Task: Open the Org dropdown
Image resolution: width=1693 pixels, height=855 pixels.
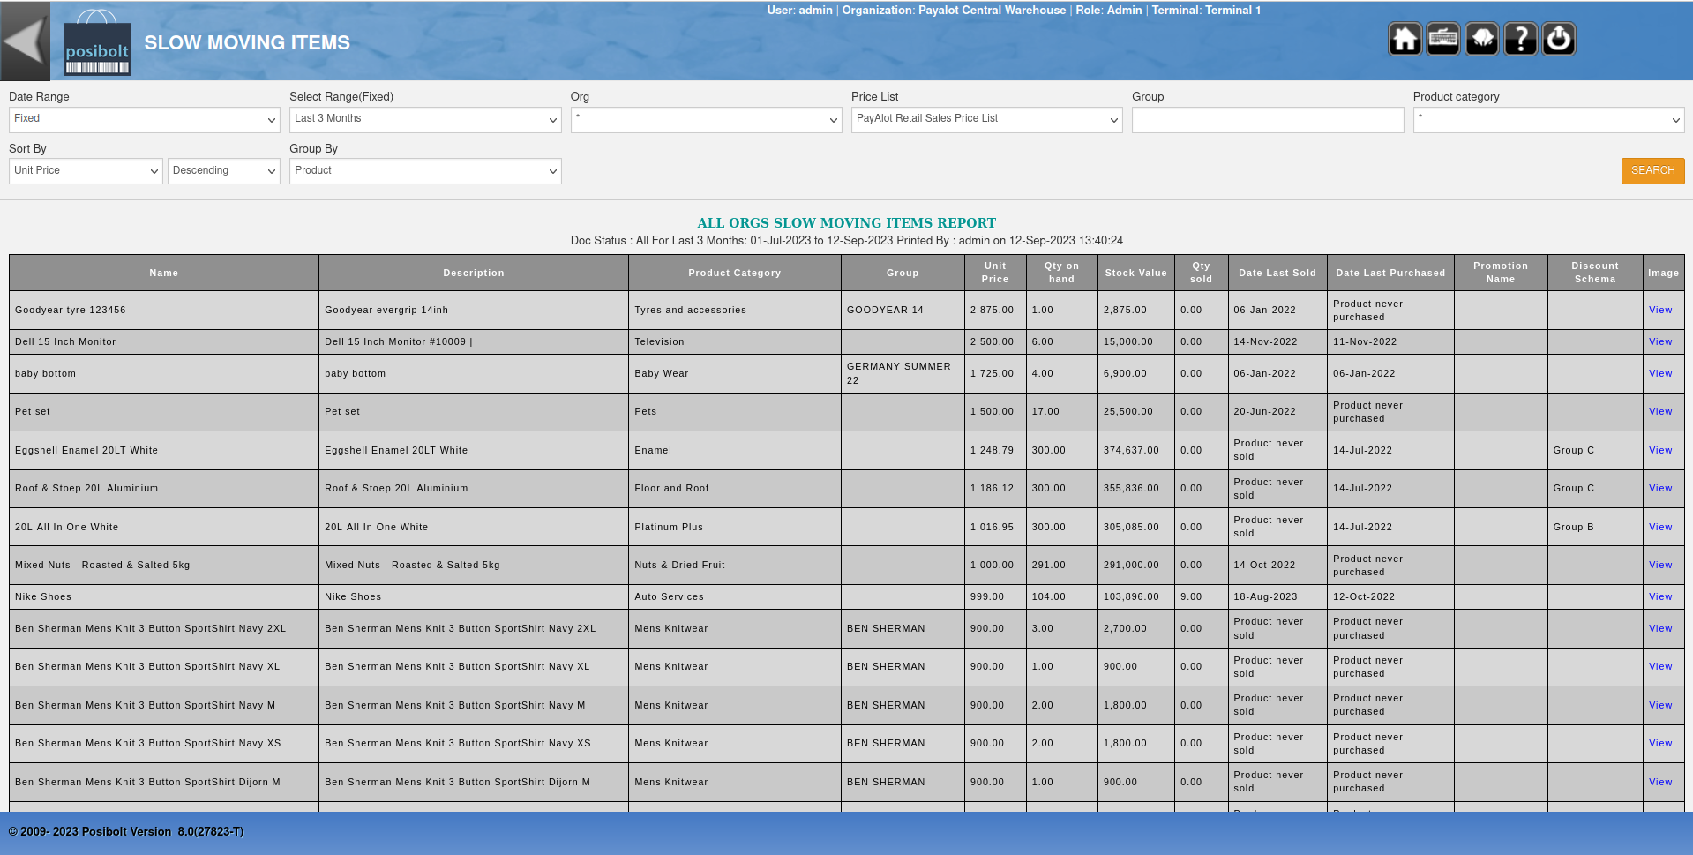Action: (707, 120)
